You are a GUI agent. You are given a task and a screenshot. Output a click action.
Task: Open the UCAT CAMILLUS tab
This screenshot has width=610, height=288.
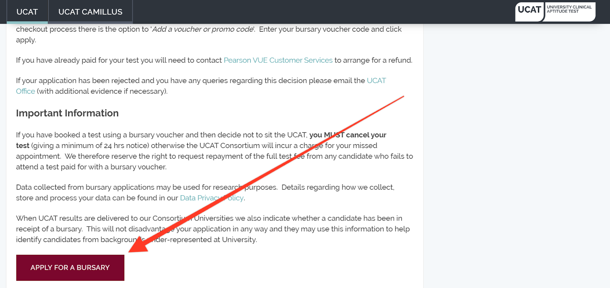[x=90, y=12]
